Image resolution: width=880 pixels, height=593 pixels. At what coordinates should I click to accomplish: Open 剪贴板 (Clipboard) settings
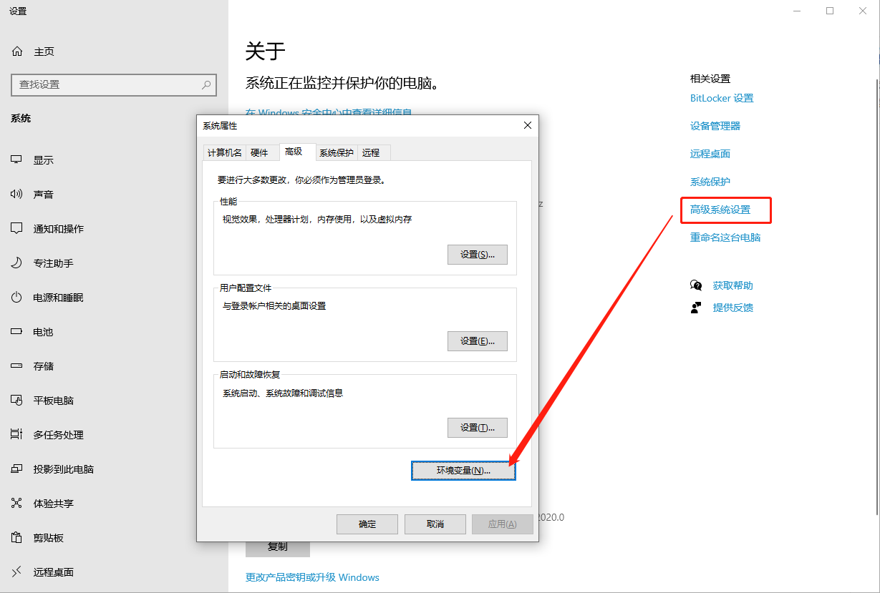[52, 537]
